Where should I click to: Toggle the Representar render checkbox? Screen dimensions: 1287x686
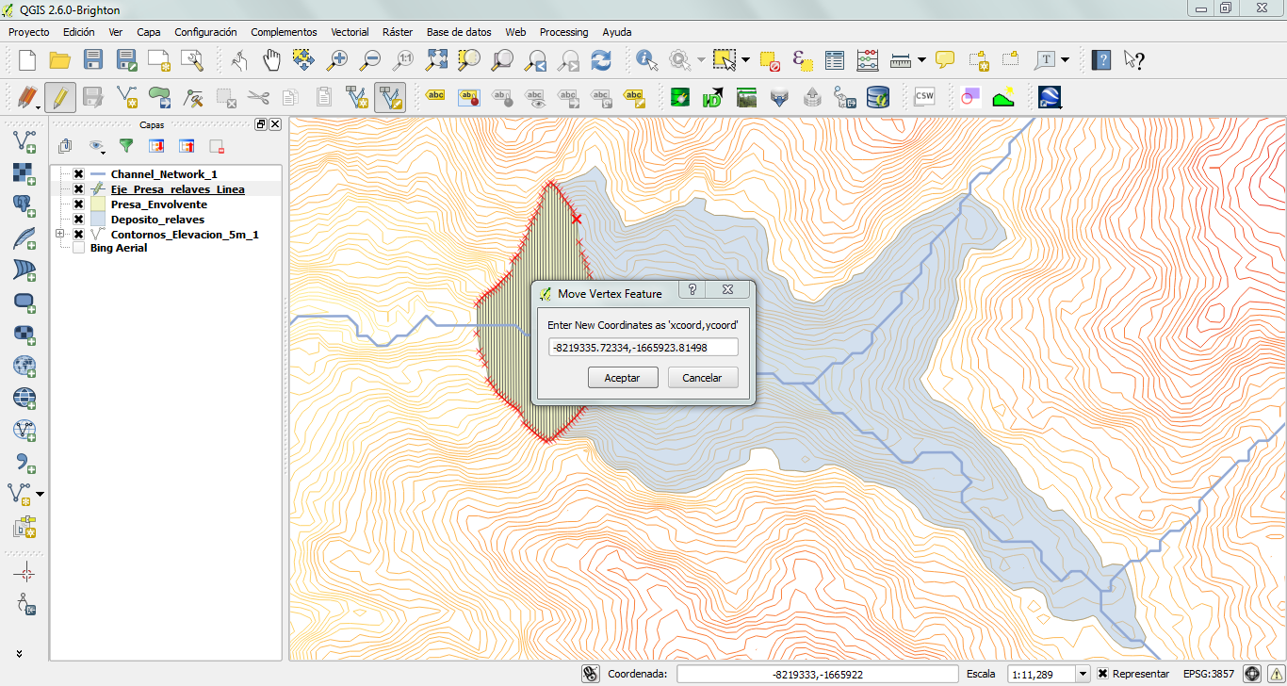pyautogui.click(x=1102, y=674)
